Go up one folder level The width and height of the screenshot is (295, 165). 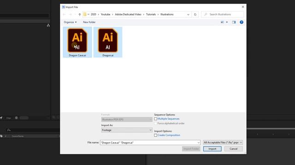[x=80, y=14]
